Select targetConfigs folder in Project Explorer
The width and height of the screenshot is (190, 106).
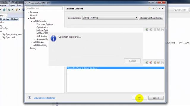coord(4,28)
